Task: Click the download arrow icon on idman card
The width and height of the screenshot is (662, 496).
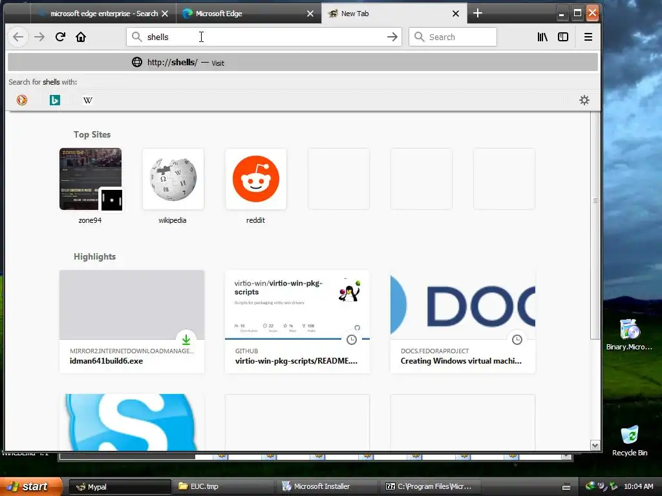Action: (186, 340)
